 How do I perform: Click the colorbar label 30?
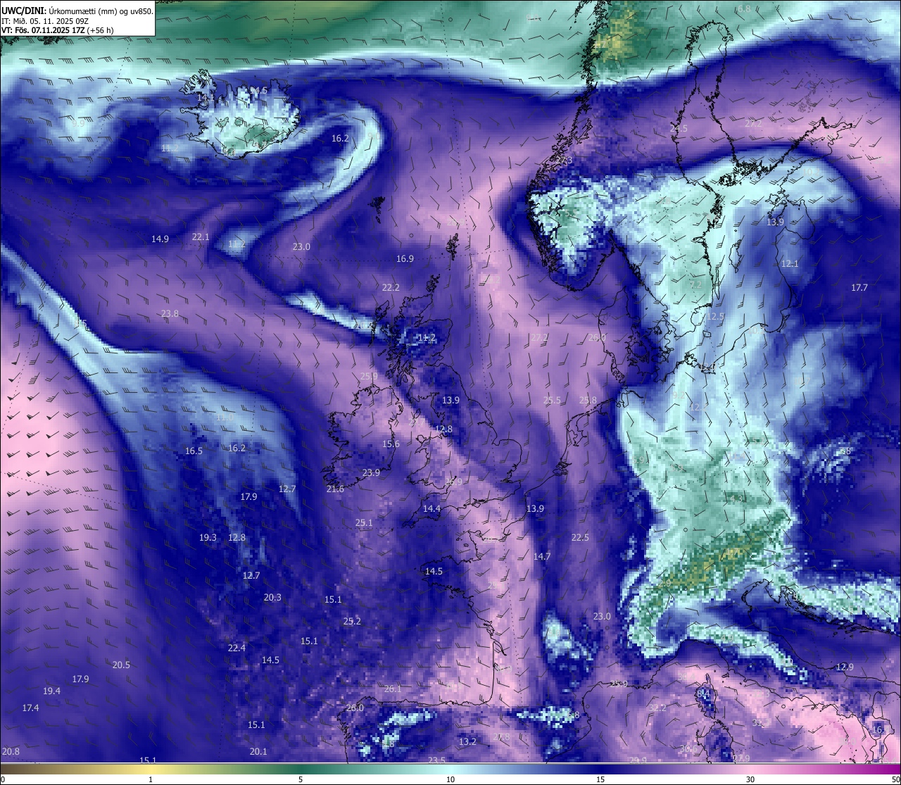tap(750, 779)
